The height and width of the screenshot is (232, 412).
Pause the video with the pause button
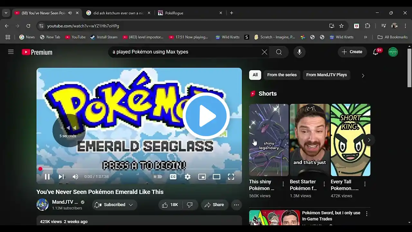tap(47, 177)
